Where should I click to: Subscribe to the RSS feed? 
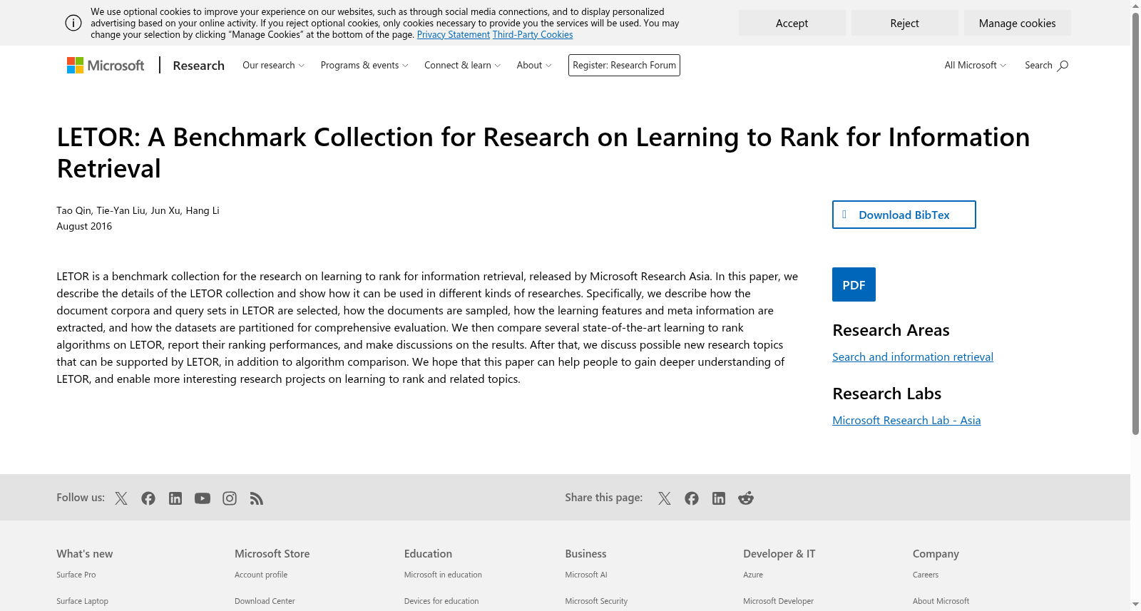point(257,498)
